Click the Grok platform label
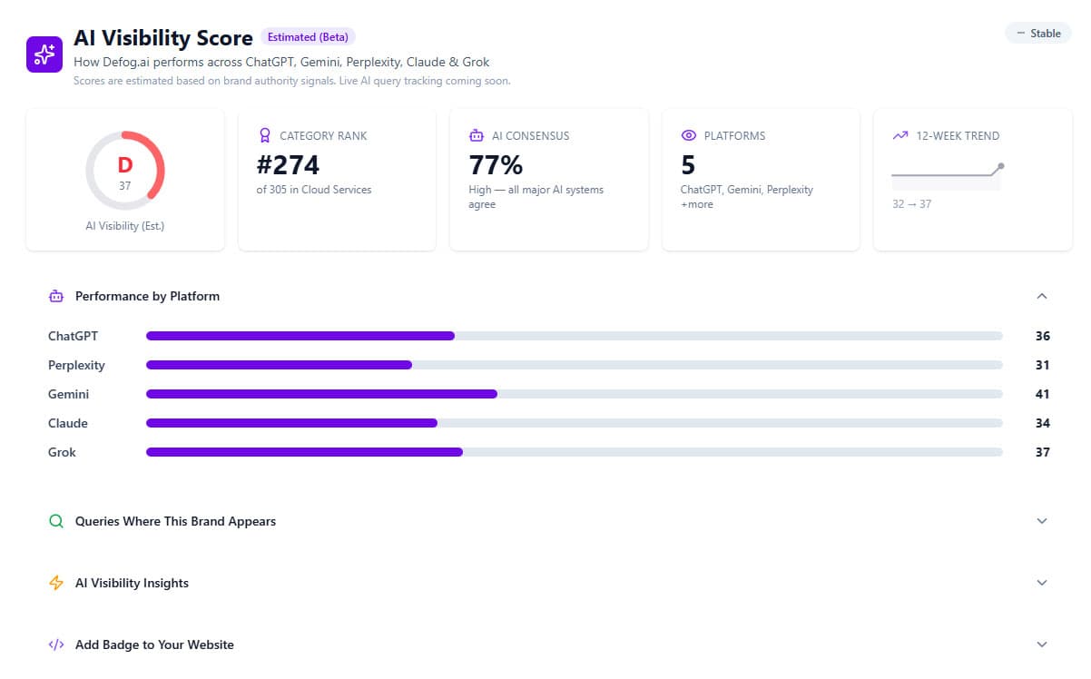Screen dimensions: 1091x679 tap(62, 452)
